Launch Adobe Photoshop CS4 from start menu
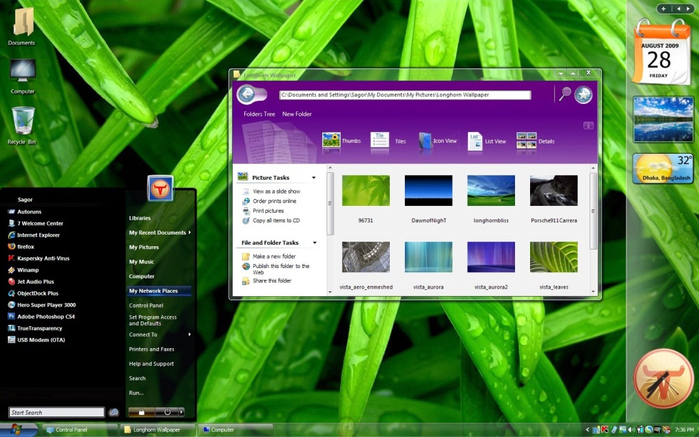Viewport: 699px width, 437px height. pyautogui.click(x=46, y=317)
